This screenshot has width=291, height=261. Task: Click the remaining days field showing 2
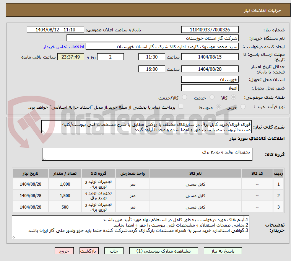111,57
